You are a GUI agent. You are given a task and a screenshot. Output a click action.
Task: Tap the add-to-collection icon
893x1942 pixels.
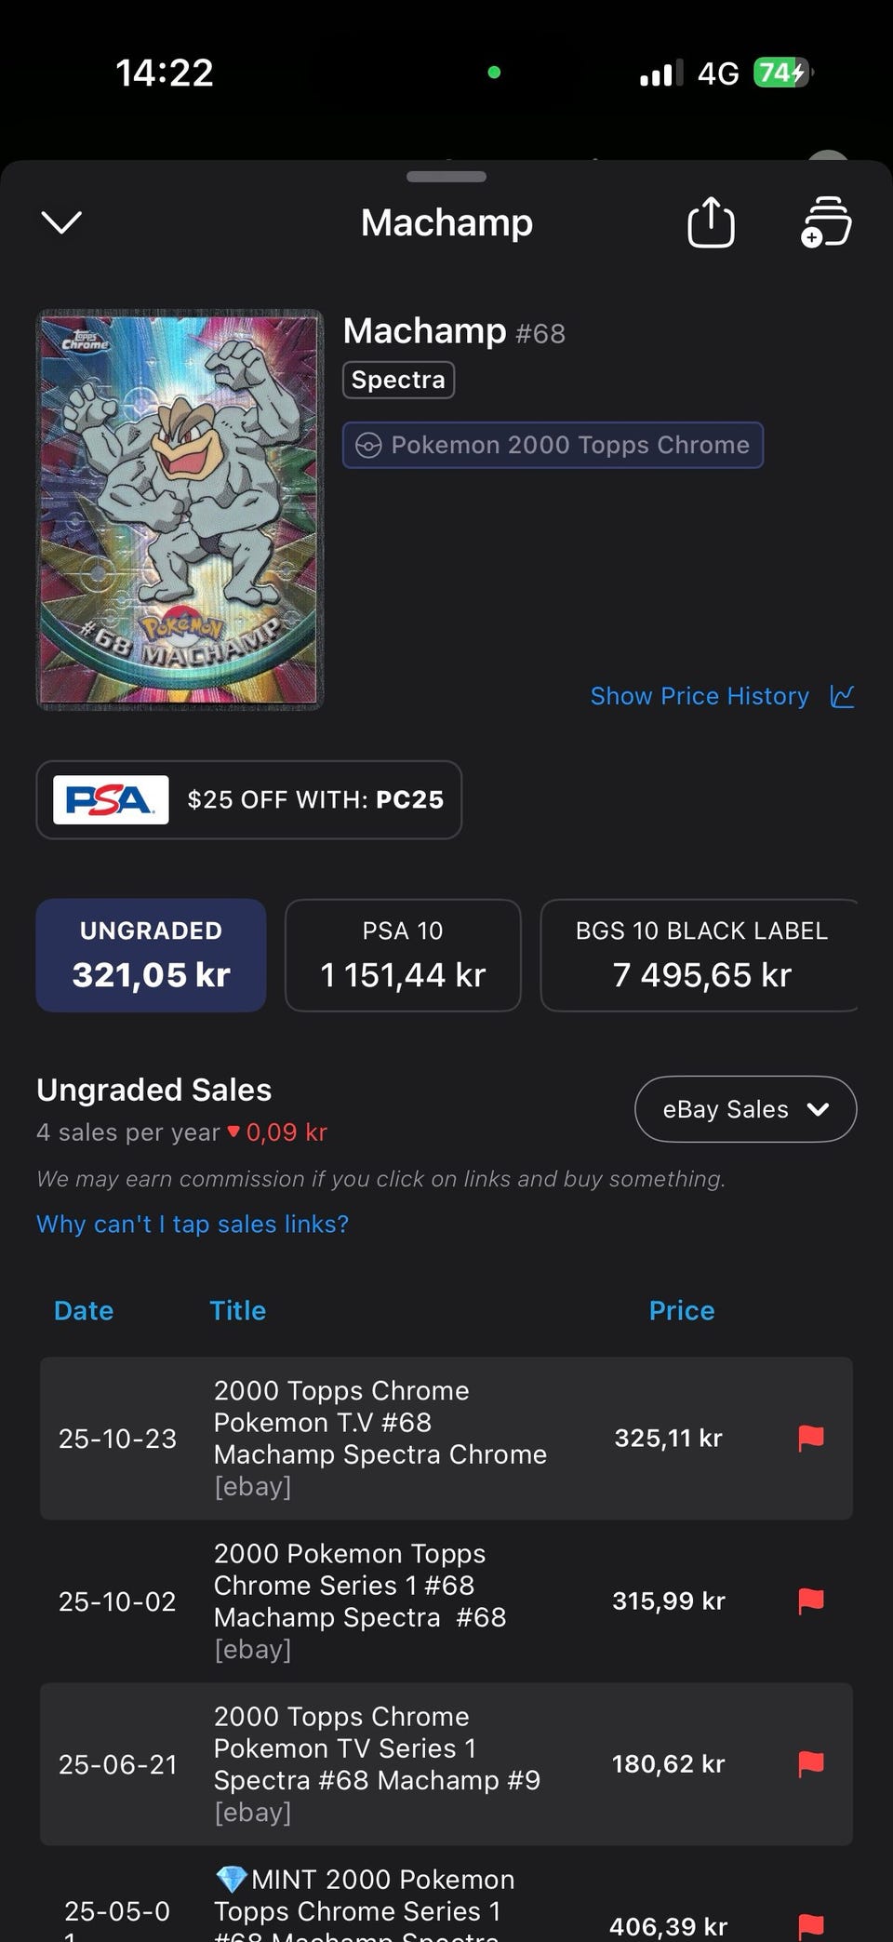click(825, 222)
